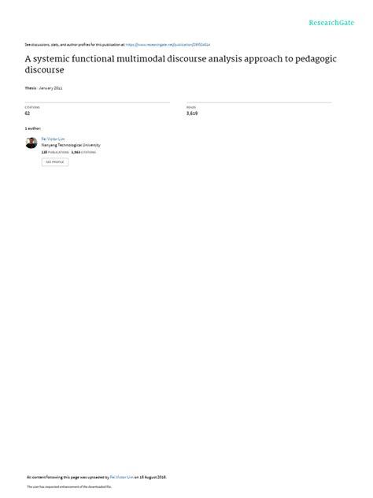
Task: Click the thesis title heading
Action: pyautogui.click(x=181, y=64)
